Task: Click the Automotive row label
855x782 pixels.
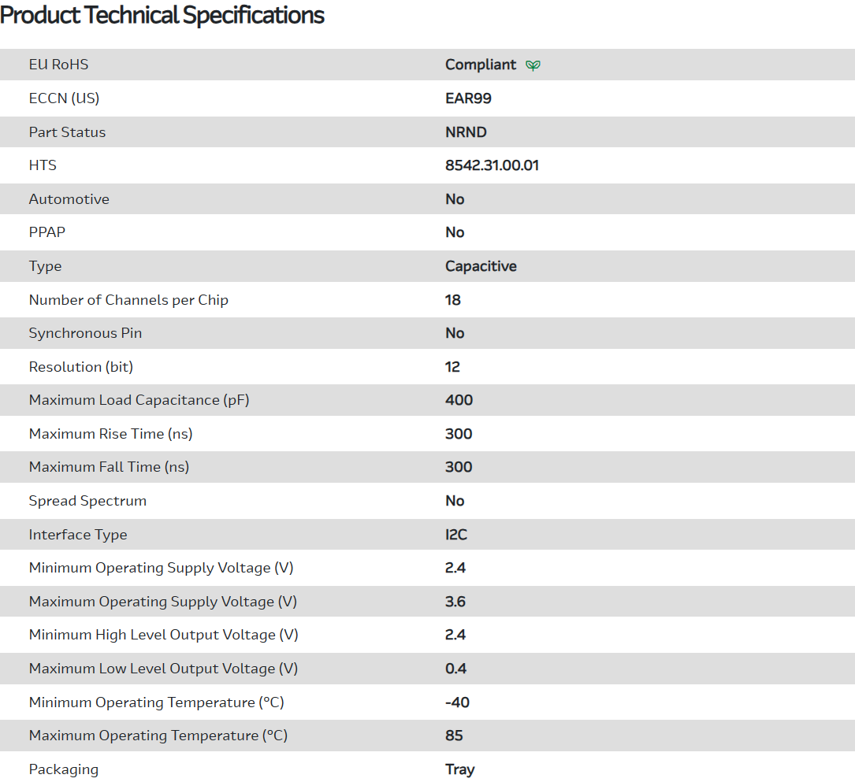Action: (69, 199)
